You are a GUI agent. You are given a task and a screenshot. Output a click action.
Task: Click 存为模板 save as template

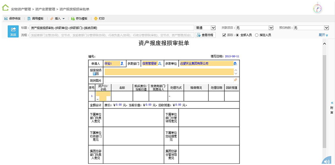click(79, 19)
